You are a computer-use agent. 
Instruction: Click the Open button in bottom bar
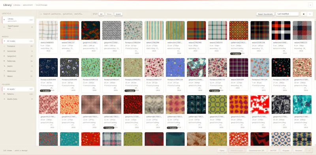coord(222,150)
